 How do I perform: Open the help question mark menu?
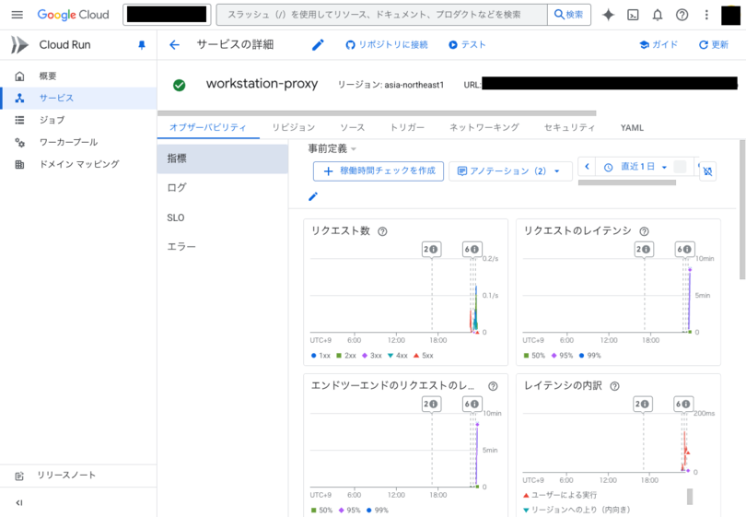point(682,15)
